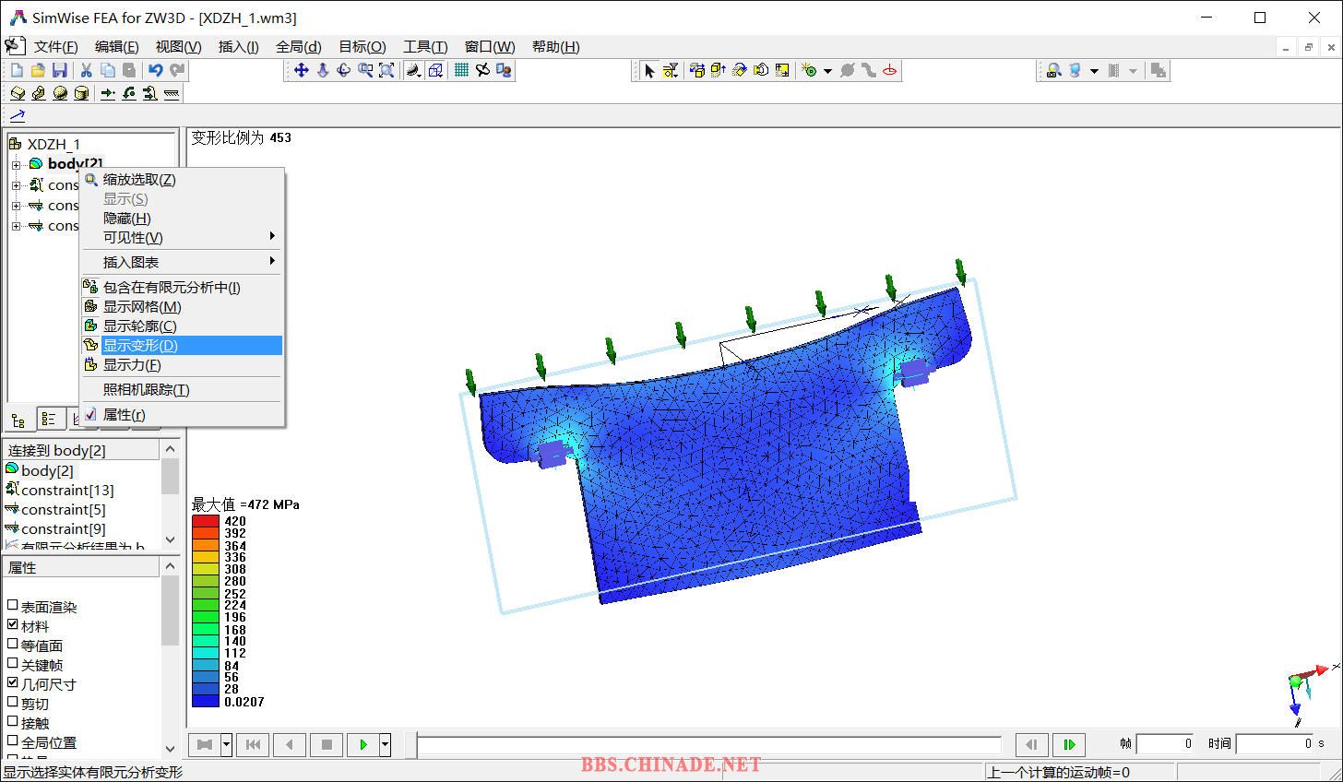Create a new file via toolbar icon
This screenshot has width=1343, height=782.
[17, 70]
